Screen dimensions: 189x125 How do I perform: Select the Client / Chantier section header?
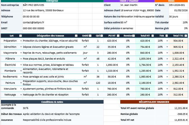[x=129, y=1]
